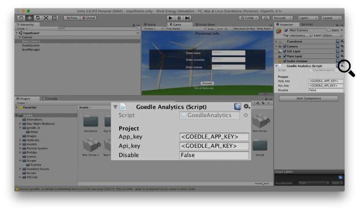359x212 pixels.
Task: Open the Tag dropdown MainCamera
Action: 300,36
